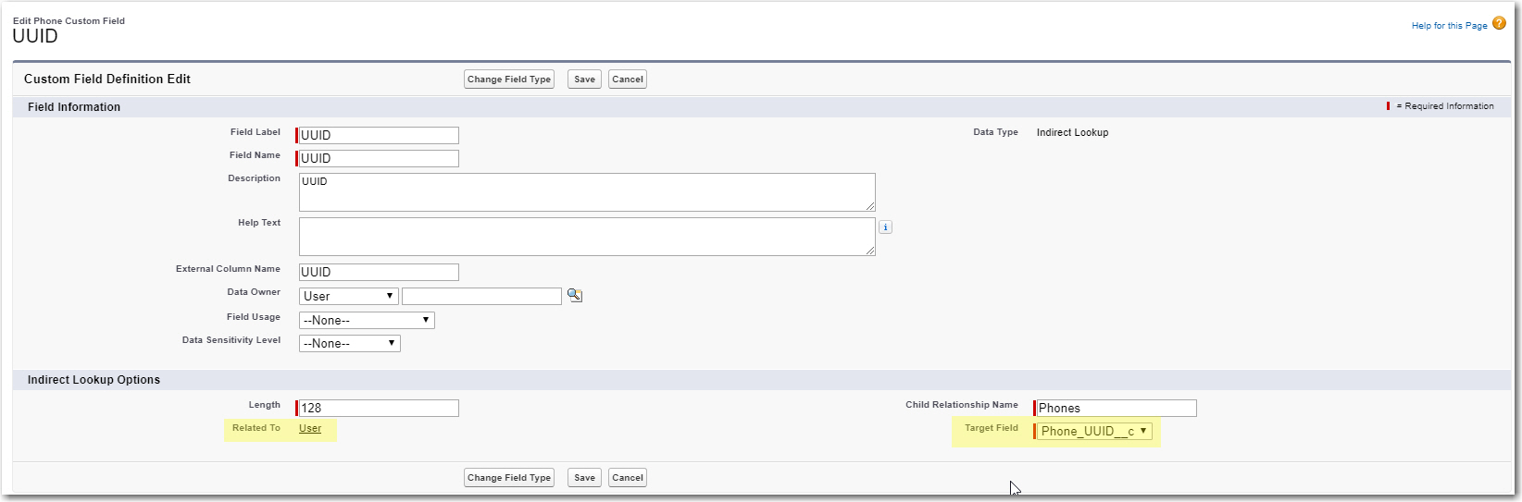
Task: Click inside the Description text area
Action: point(587,192)
